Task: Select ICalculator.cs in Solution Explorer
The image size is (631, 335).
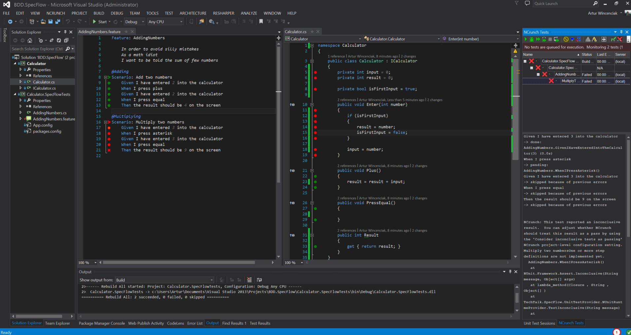Action: [44, 88]
